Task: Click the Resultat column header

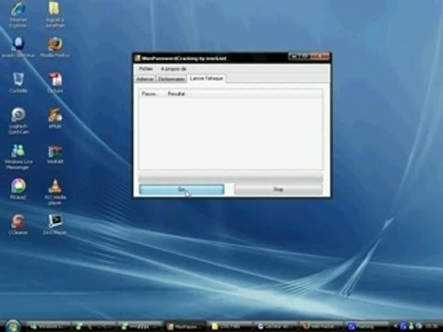Action: [176, 94]
